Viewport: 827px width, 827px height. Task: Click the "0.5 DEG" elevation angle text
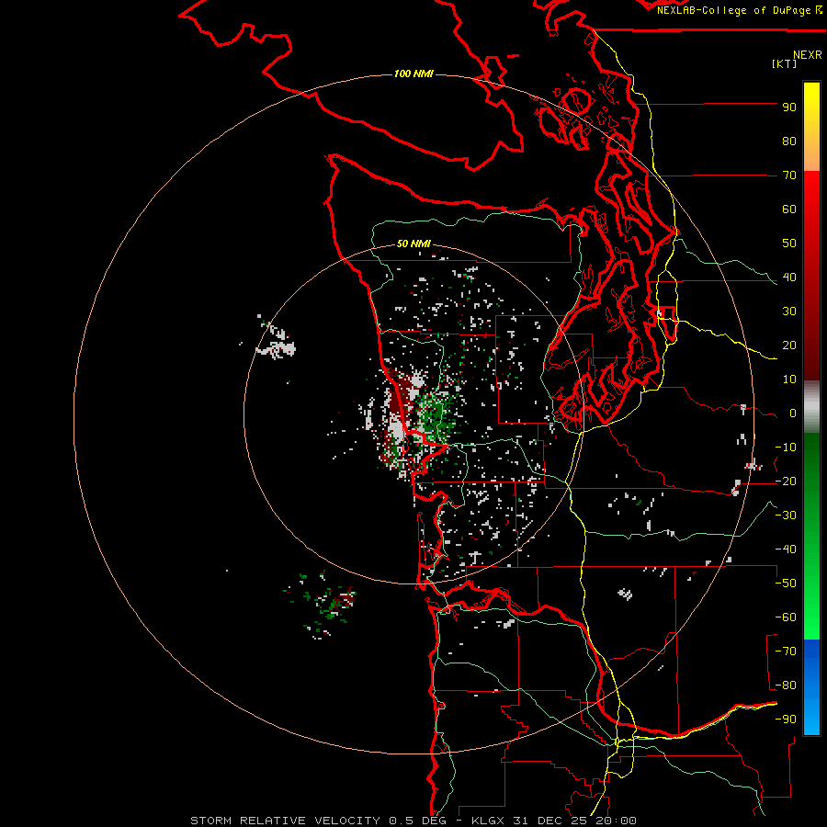click(417, 821)
